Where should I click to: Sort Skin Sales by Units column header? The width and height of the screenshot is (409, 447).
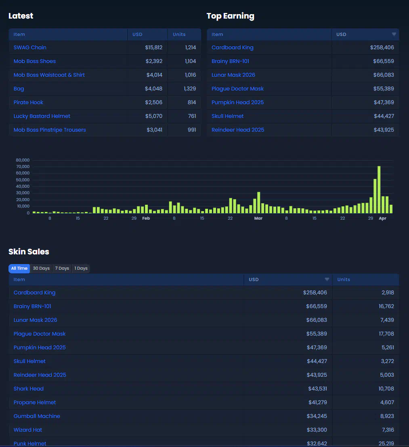[x=344, y=279]
